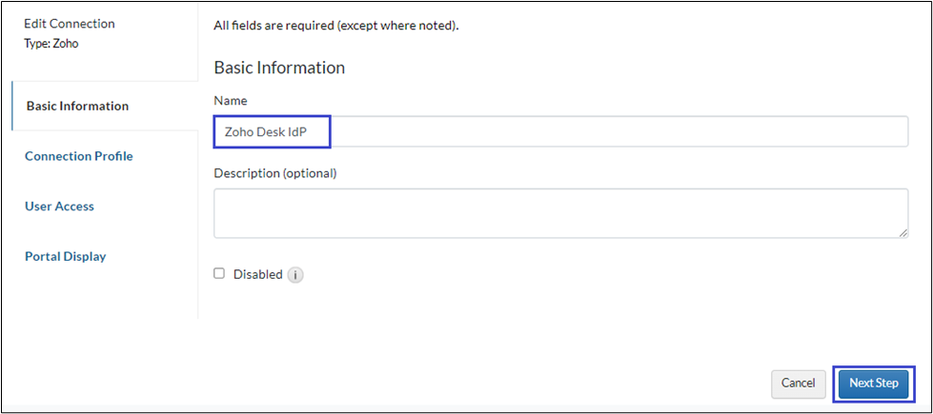Screen dimensions: 933x414
Task: Click the 'Disabled' checkbox label text
Action: (x=257, y=274)
